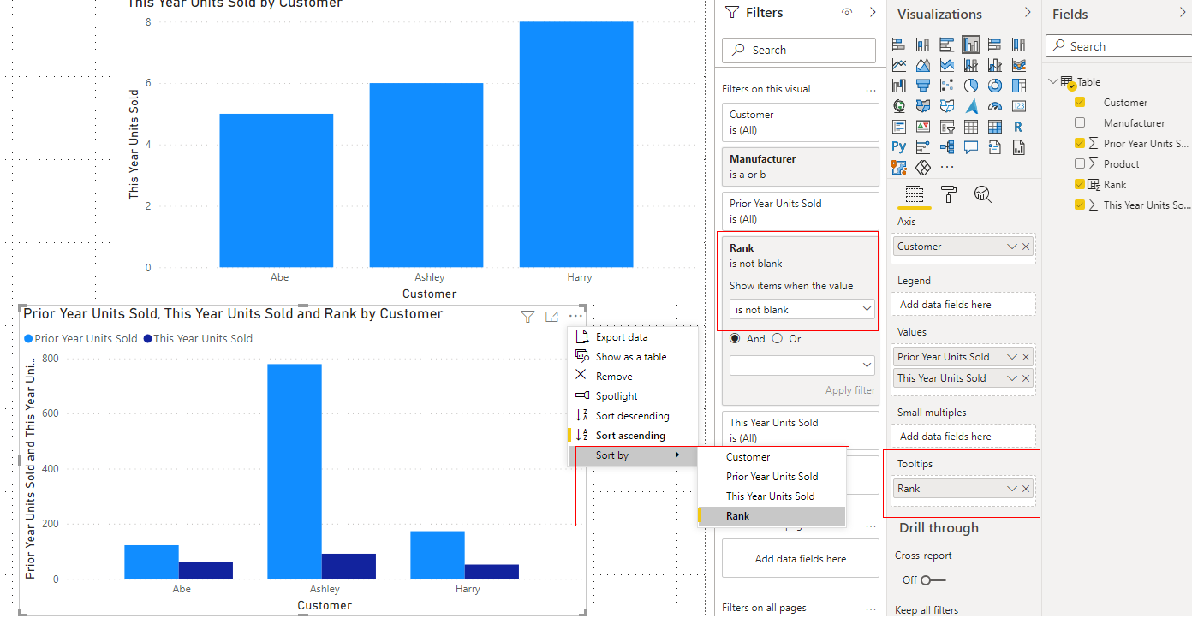Viewport: 1192px width, 618px height.
Task: Check the Product field checkbox
Action: tap(1080, 163)
